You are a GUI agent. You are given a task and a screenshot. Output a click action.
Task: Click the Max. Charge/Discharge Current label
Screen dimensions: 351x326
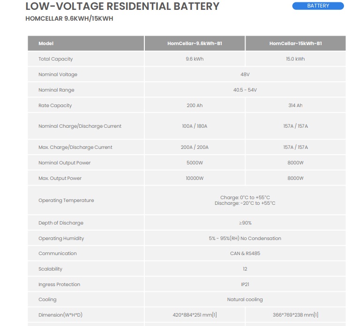point(75,147)
